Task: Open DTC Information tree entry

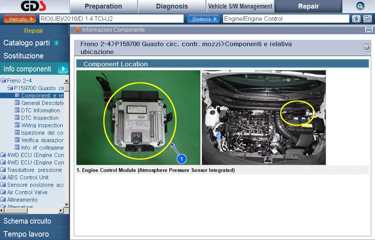Action: pos(40,111)
